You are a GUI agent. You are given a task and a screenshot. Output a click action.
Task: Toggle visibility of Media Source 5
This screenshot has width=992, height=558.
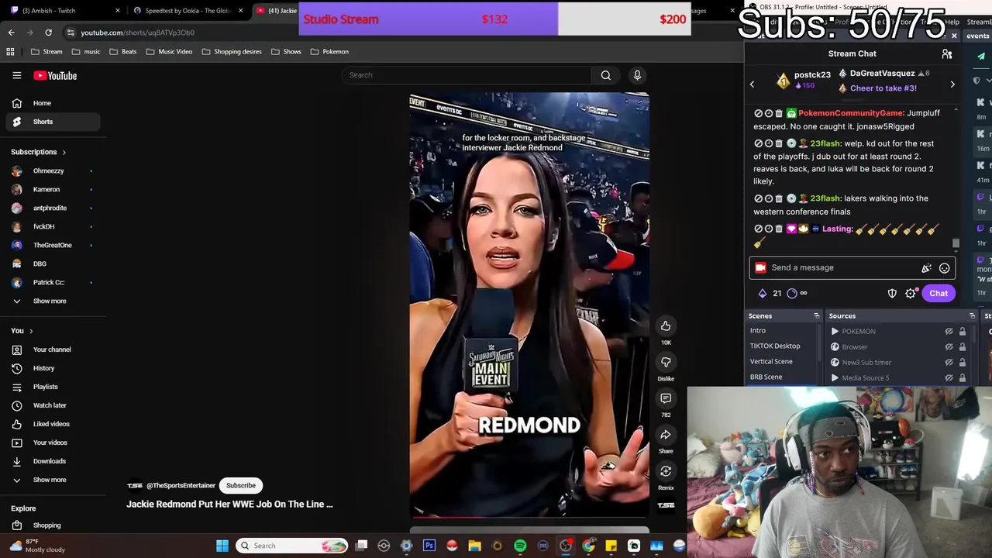[x=949, y=378]
